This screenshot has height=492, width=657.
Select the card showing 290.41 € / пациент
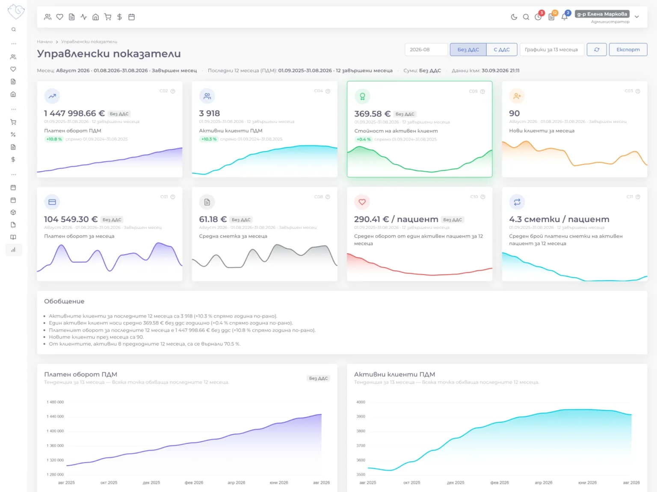[x=420, y=234]
